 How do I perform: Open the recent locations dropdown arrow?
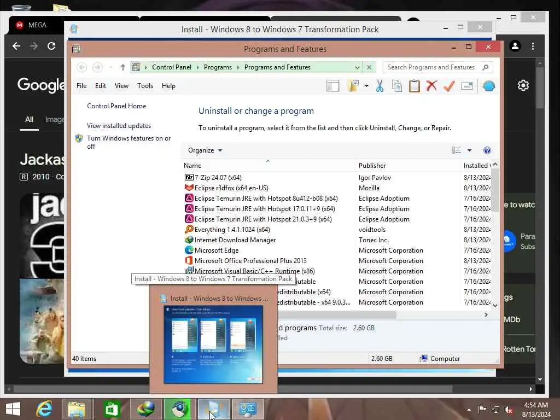(x=110, y=67)
